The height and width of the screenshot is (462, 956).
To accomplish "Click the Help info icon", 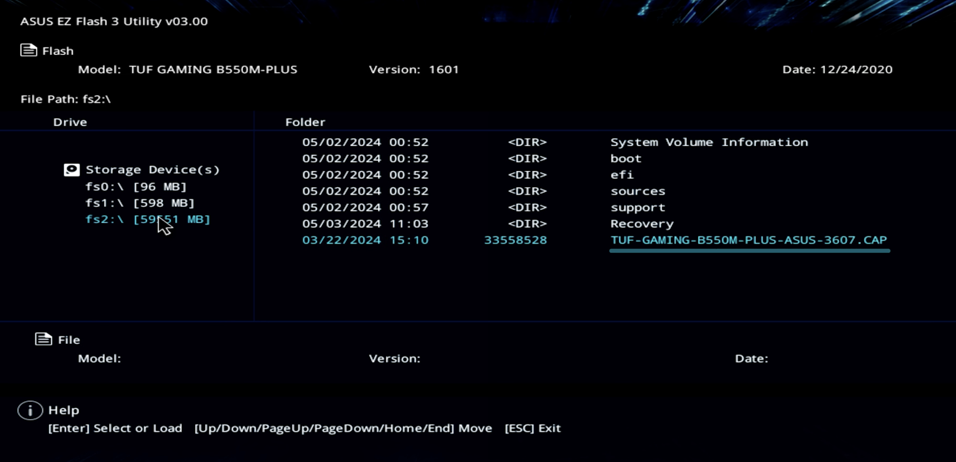I will pos(30,410).
